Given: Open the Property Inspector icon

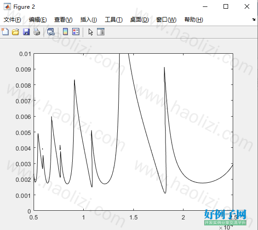Looking at the screenshot, I should pos(101,32).
